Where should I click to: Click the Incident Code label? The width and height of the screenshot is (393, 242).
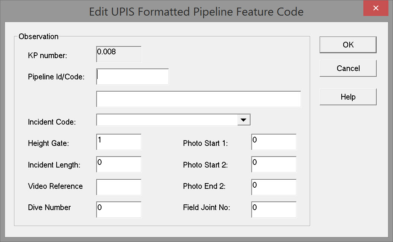[x=52, y=122]
